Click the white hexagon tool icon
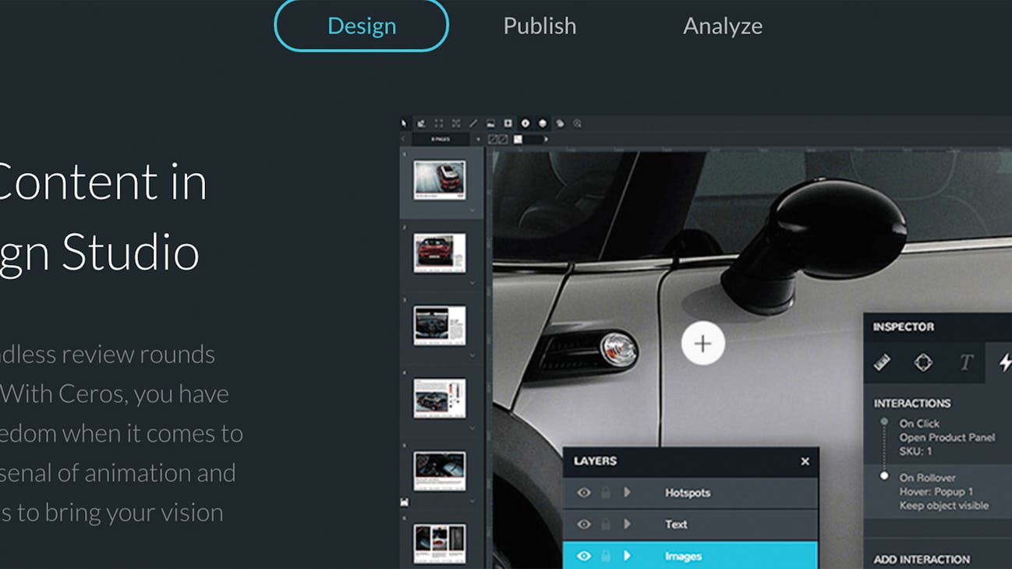 (543, 123)
